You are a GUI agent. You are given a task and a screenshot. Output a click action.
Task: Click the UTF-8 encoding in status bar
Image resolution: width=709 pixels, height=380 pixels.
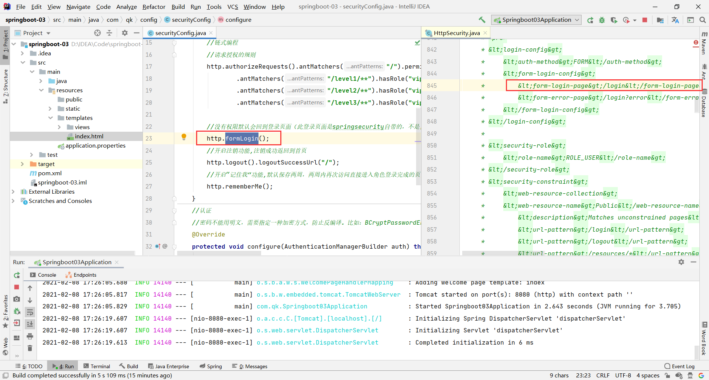coord(623,376)
